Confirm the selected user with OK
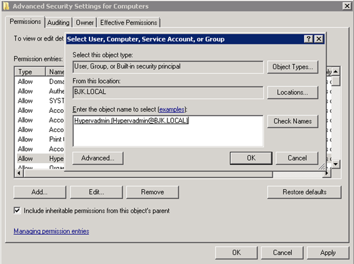The height and width of the screenshot is (264, 354). (251, 158)
